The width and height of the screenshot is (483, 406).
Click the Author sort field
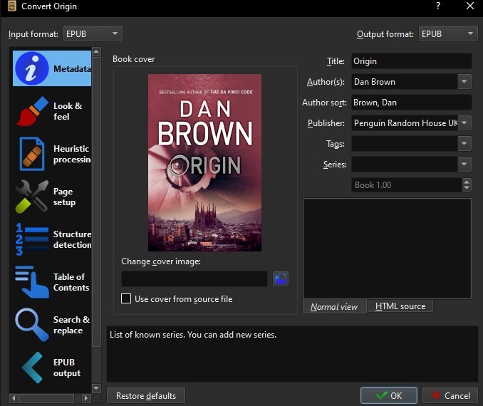coord(412,103)
